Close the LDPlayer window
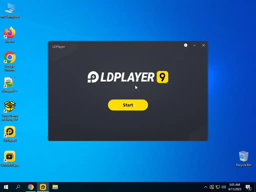The image size is (256, 192). click(x=203, y=45)
